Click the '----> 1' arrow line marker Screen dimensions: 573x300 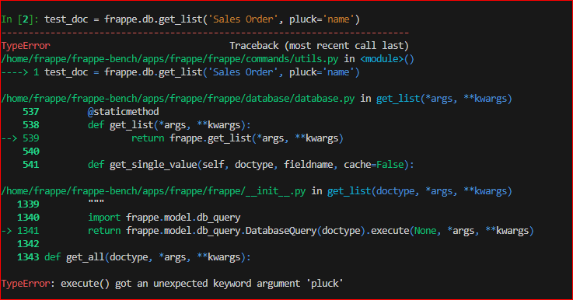[x=20, y=72]
